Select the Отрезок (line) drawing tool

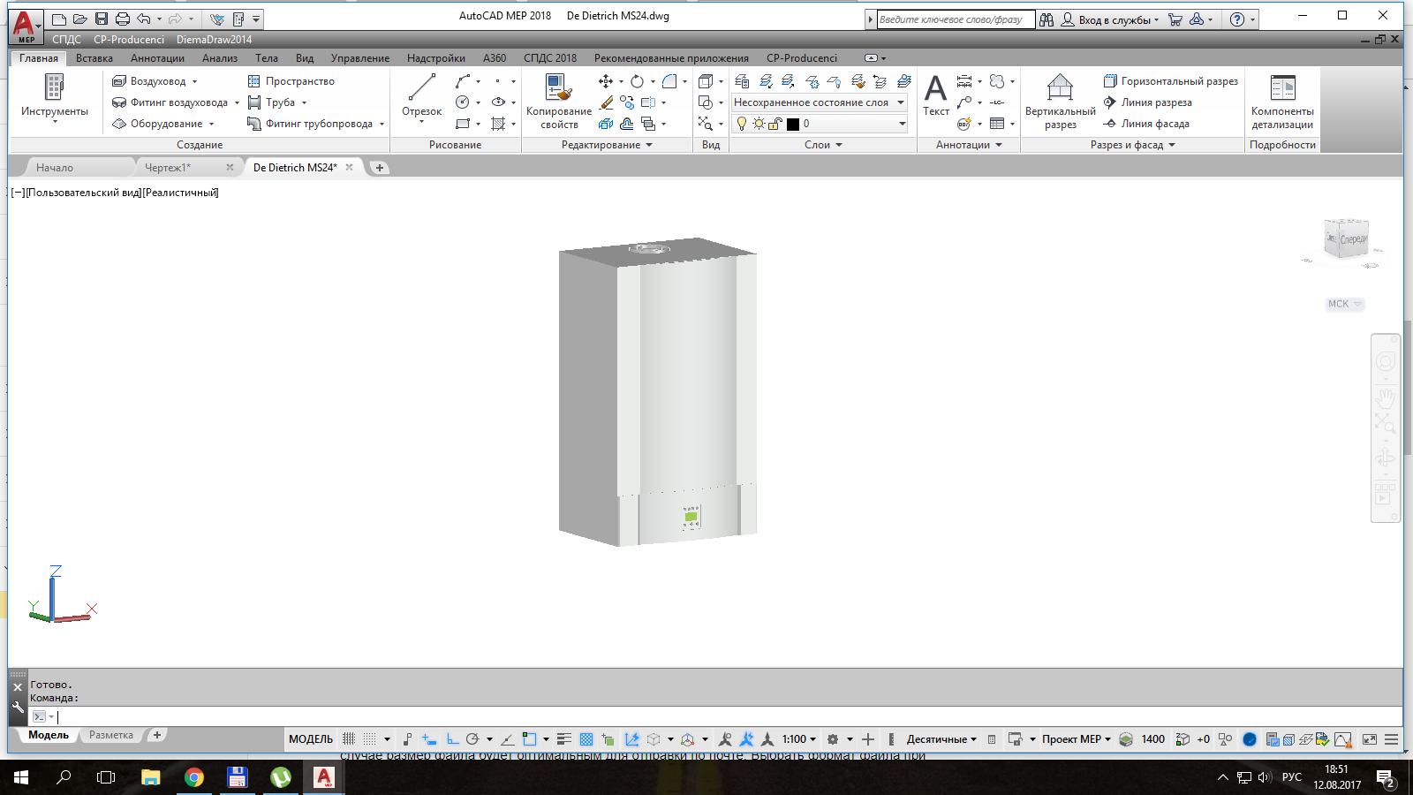(421, 95)
